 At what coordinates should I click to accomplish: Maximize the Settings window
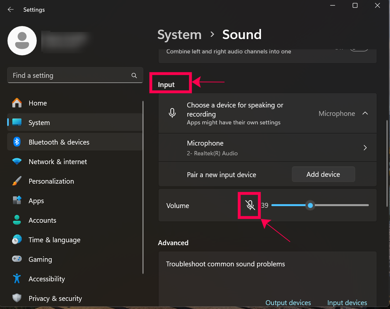click(355, 6)
